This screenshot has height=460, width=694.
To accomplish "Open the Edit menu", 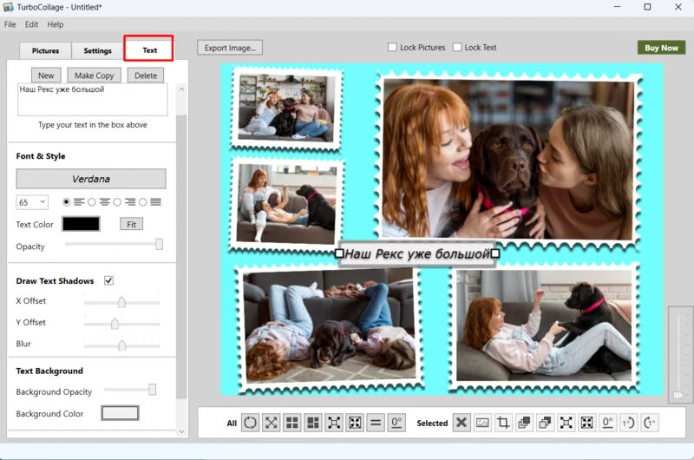I will 31,24.
